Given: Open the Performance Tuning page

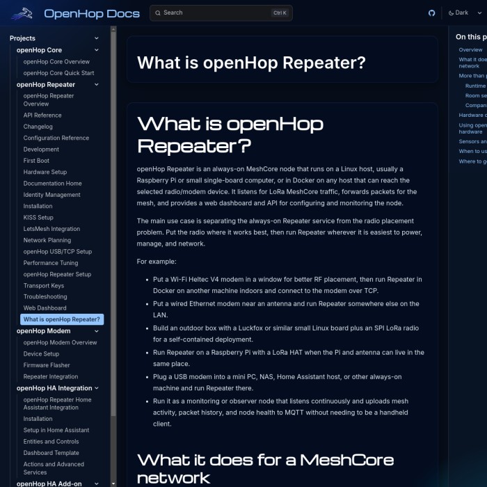Looking at the screenshot, I should click(x=51, y=263).
